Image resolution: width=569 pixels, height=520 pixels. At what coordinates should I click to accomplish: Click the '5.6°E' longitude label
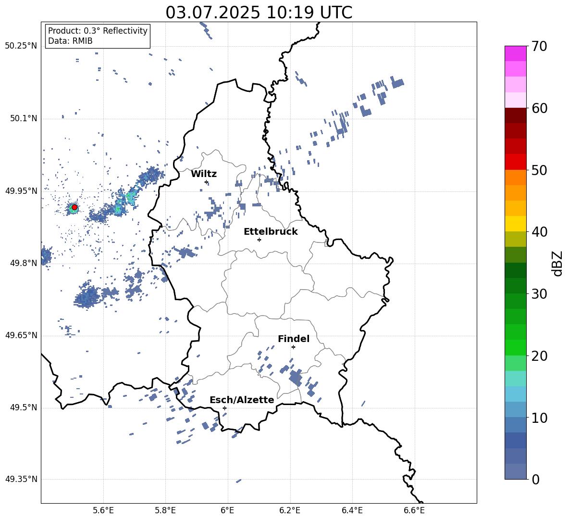pyautogui.click(x=103, y=510)
